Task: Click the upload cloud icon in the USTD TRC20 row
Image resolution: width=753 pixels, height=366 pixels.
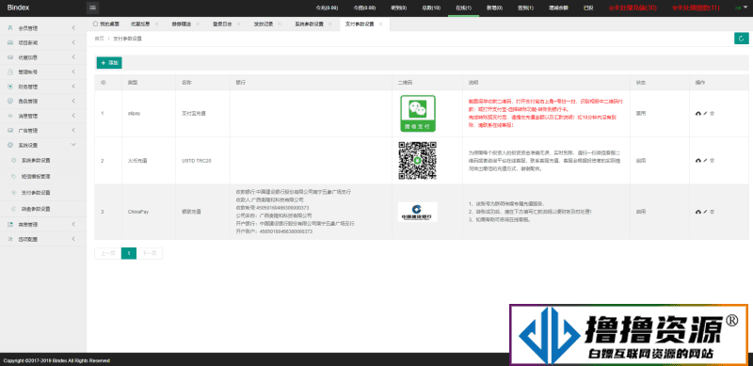Action: click(698, 161)
